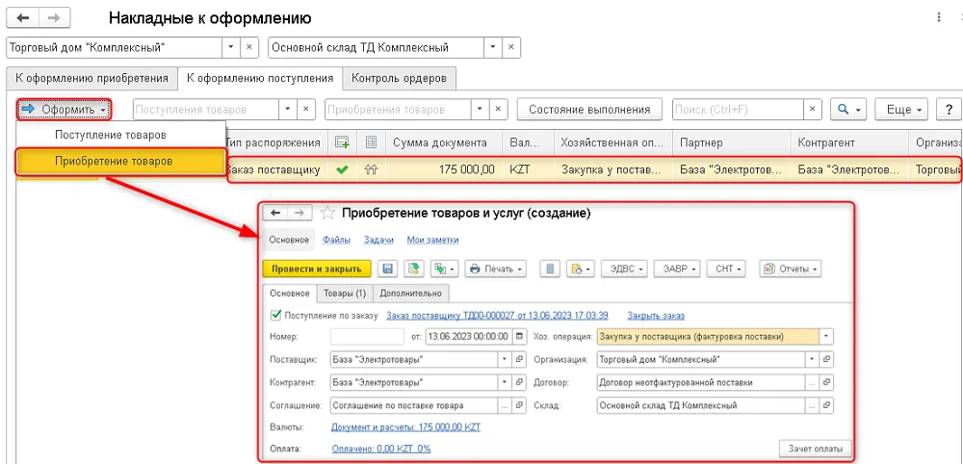Viewport: 963px width, 464px height.
Task: Click the Зачет оплаты button
Action: [815, 448]
